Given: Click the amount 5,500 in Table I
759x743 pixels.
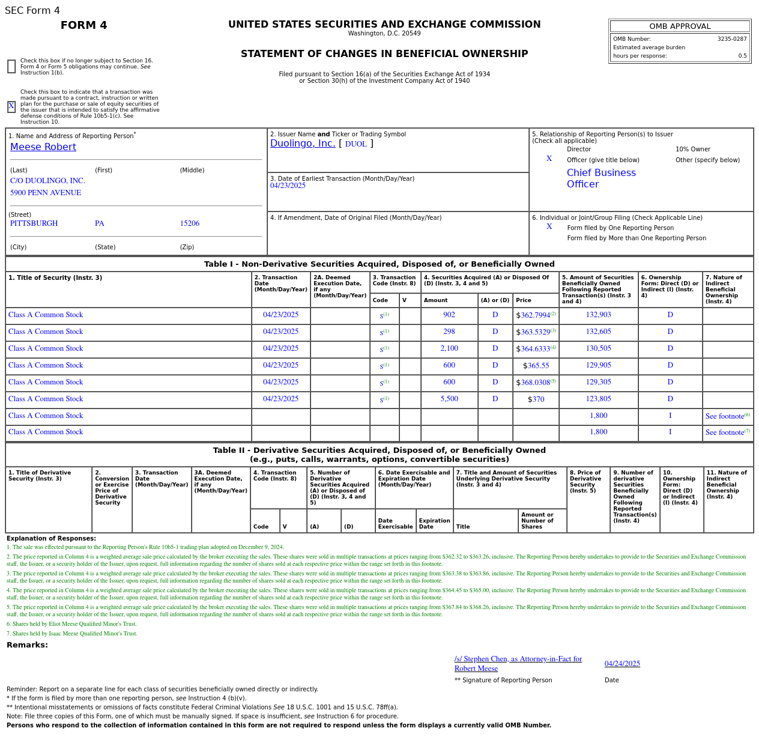Looking at the screenshot, I should tap(449, 399).
